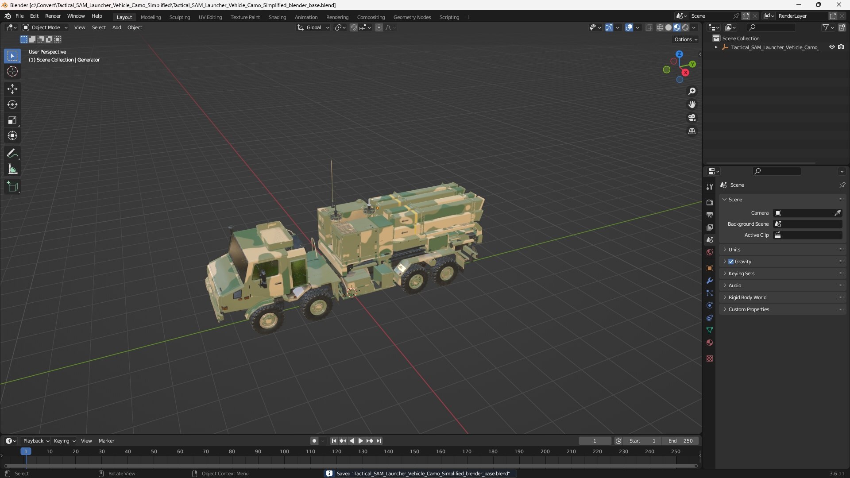
Task: Open the Playback dropdown
Action: (x=36, y=441)
